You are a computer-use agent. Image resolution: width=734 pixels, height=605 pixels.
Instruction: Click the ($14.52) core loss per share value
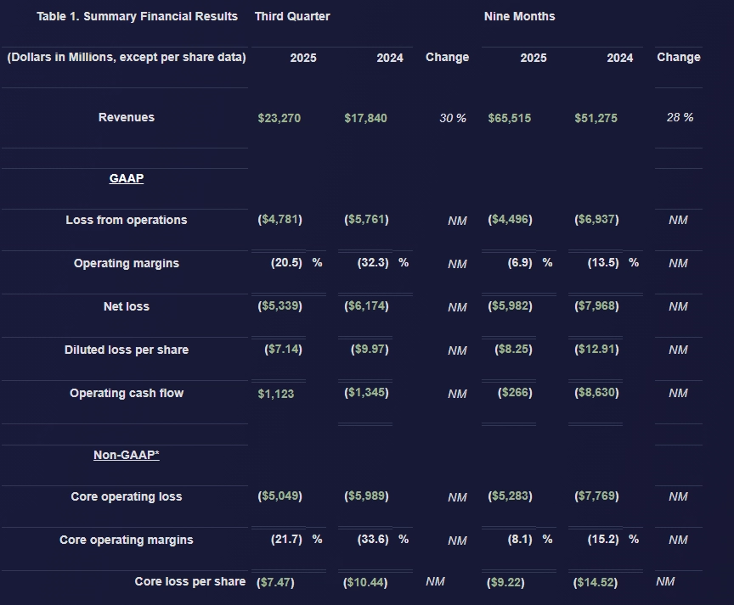596,583
